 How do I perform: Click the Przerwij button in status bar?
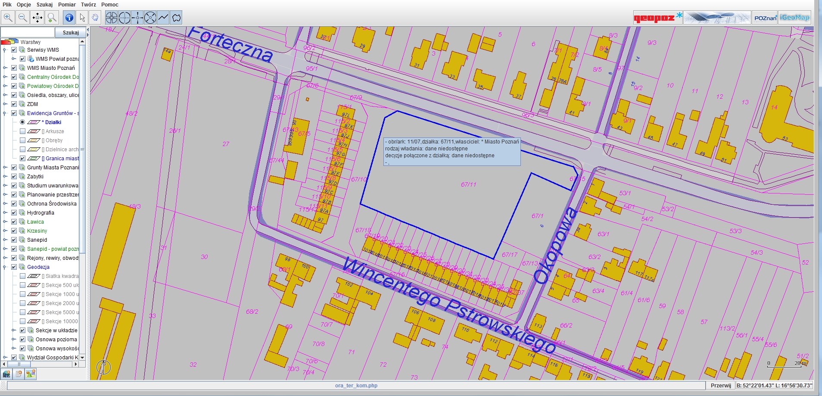point(721,386)
